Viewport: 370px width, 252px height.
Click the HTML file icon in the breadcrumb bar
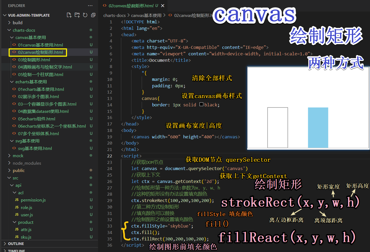(170, 15)
